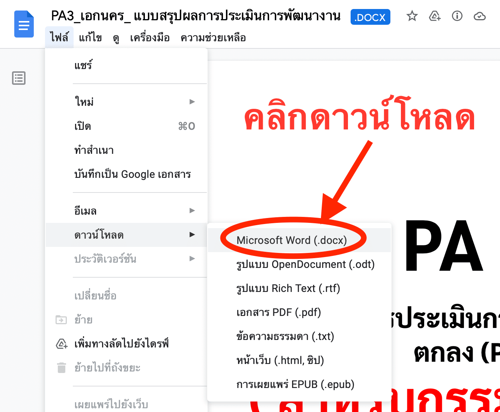The height and width of the screenshot is (412, 500).
Task: Click แชร์ in the file menu
Action: click(x=83, y=66)
